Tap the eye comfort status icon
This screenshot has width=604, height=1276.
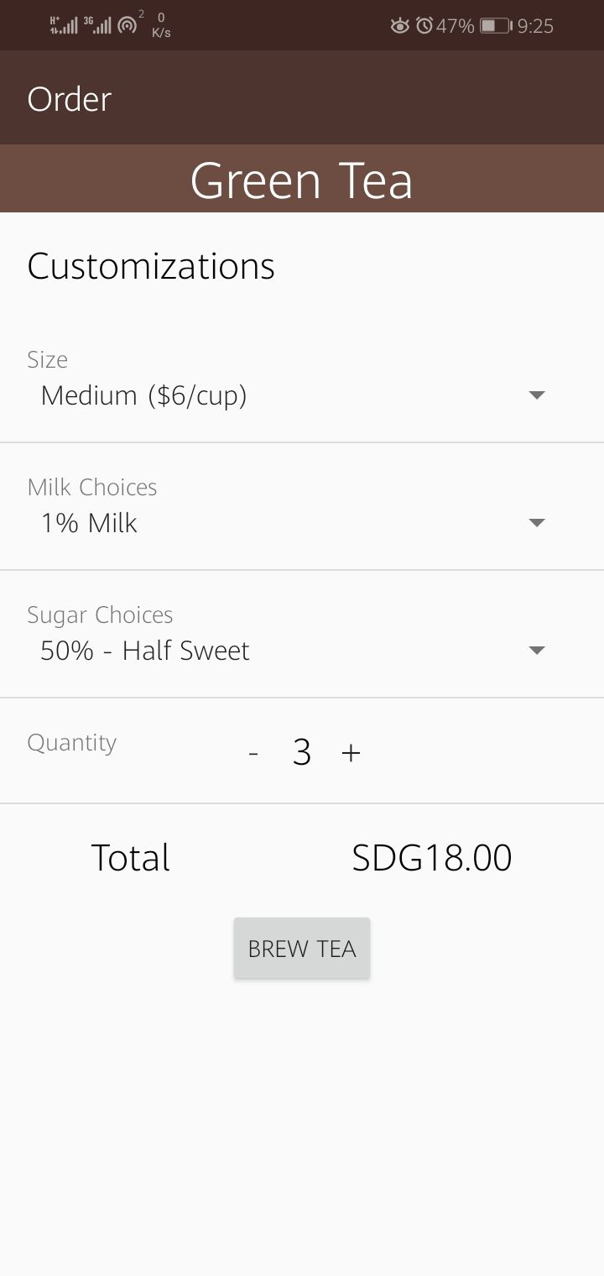coord(400,26)
